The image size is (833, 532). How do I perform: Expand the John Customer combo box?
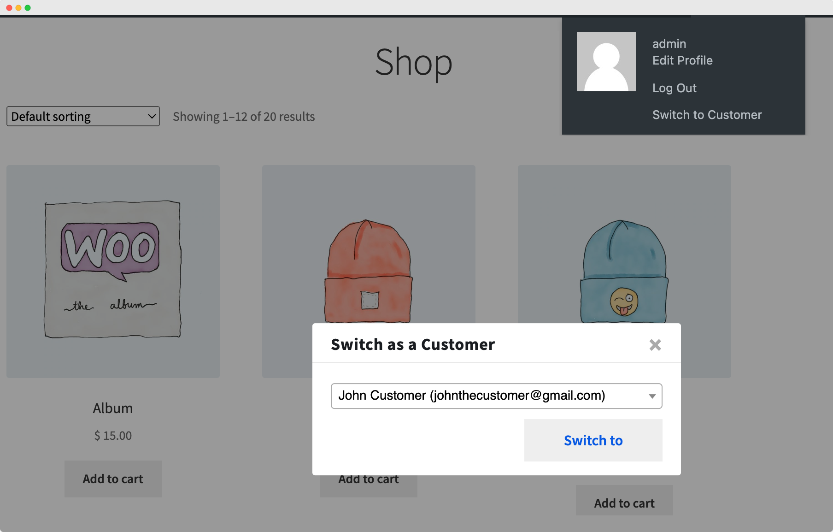point(496,396)
